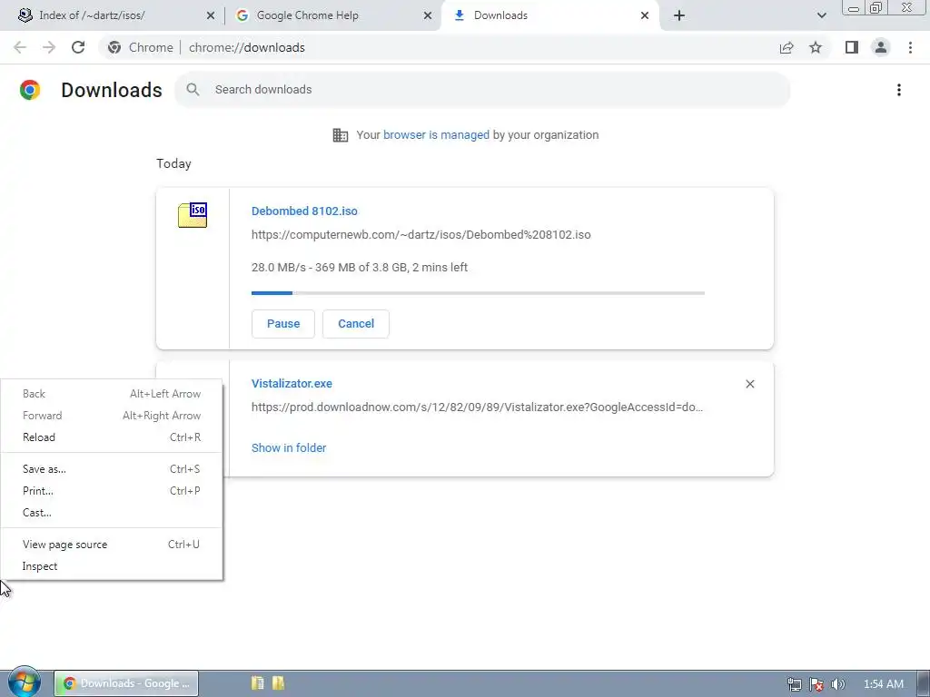Share this page via the share icon
Viewport: 930px width, 697px height.
click(787, 47)
